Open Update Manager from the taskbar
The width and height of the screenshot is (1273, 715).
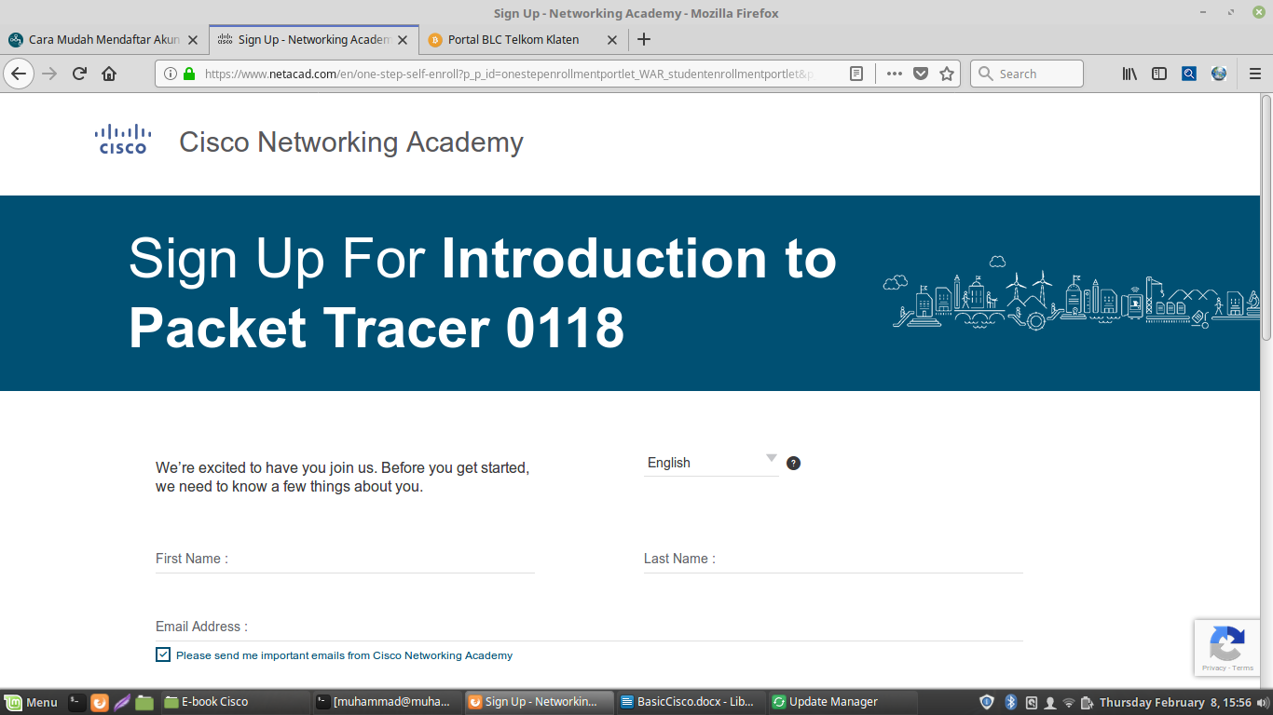pos(842,702)
